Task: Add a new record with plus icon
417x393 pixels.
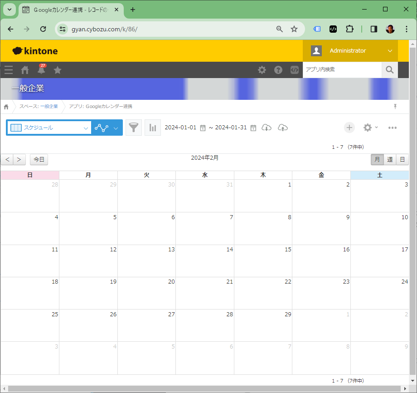Action: [349, 128]
